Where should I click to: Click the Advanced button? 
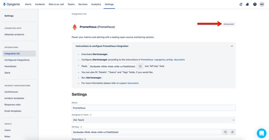229,24
